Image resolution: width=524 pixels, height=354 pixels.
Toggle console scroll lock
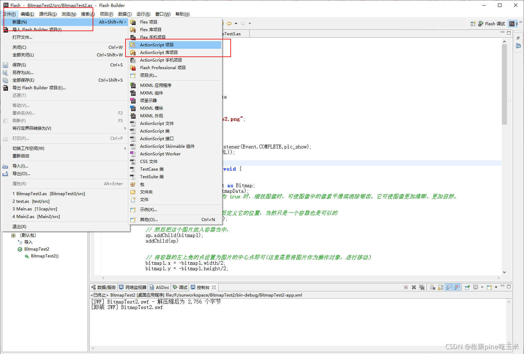(440, 287)
